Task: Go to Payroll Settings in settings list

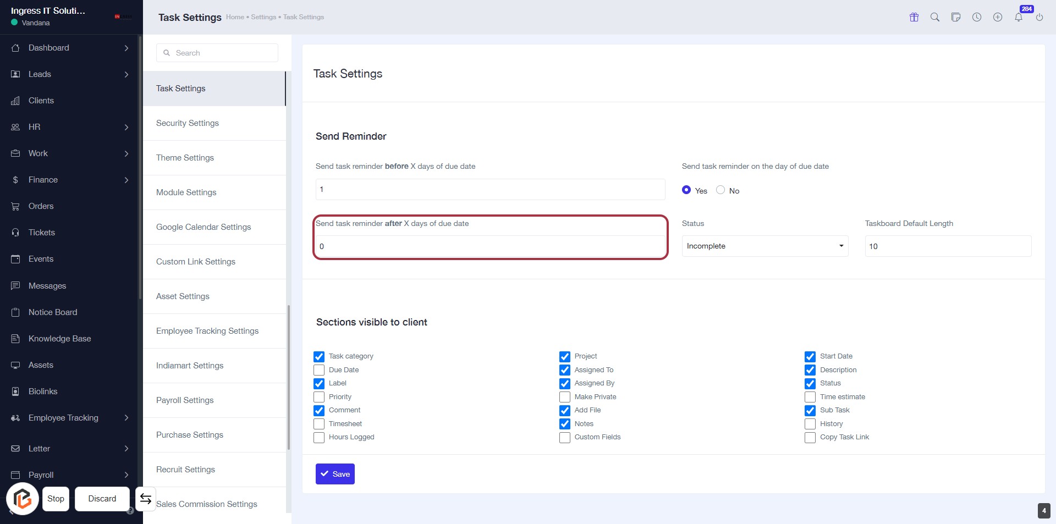Action: [185, 400]
